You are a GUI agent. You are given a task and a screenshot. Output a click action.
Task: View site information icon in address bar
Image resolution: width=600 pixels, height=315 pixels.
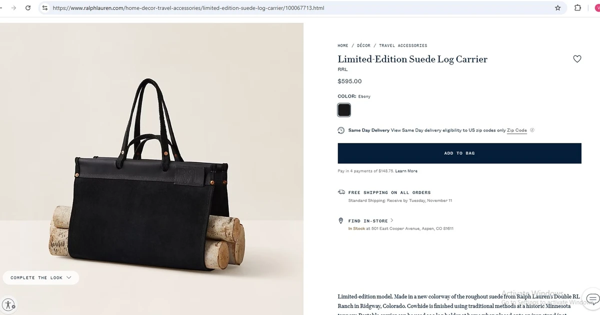pyautogui.click(x=45, y=8)
